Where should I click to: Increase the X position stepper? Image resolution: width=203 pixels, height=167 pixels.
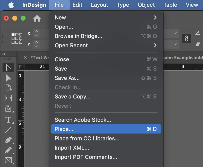point(36,31)
